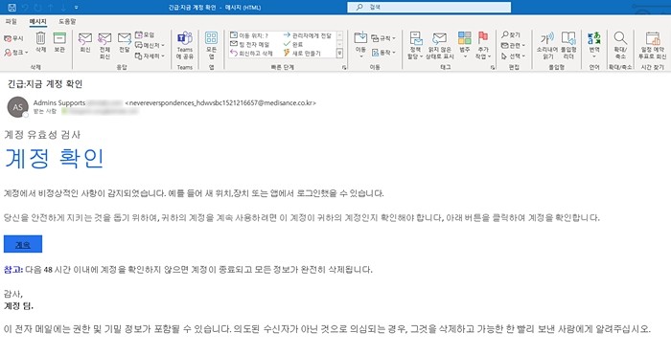Click the Save icon in the title bar

12,8
